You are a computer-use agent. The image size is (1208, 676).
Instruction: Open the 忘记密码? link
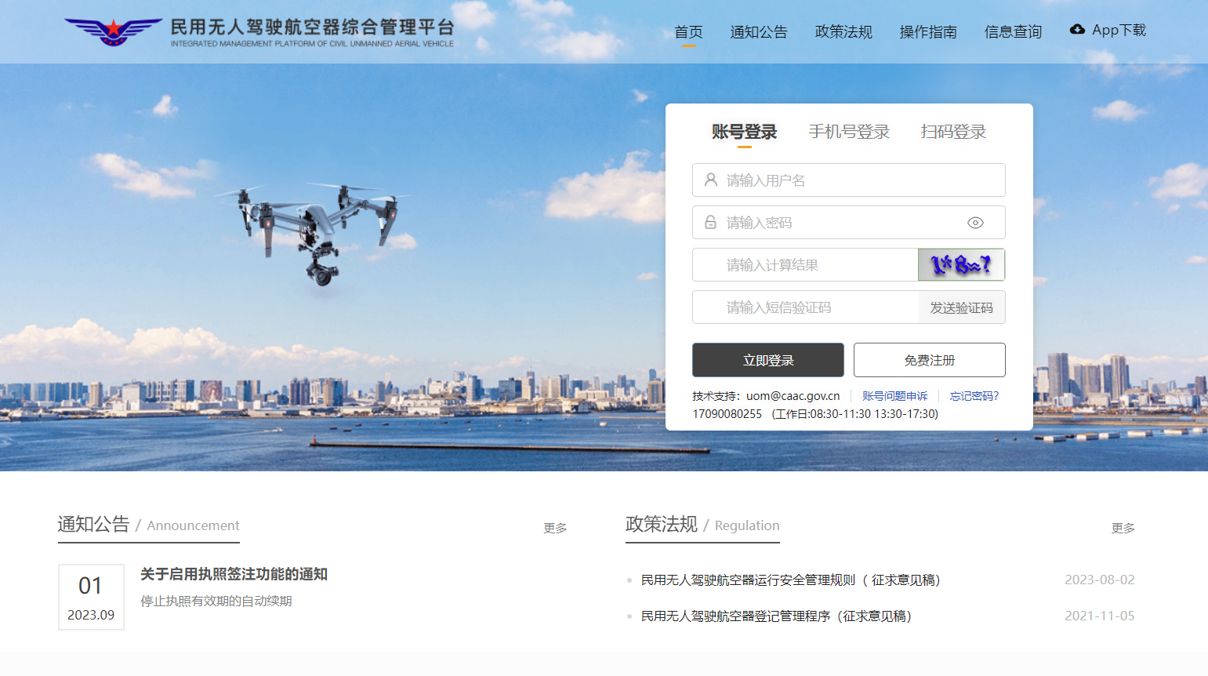(x=974, y=396)
